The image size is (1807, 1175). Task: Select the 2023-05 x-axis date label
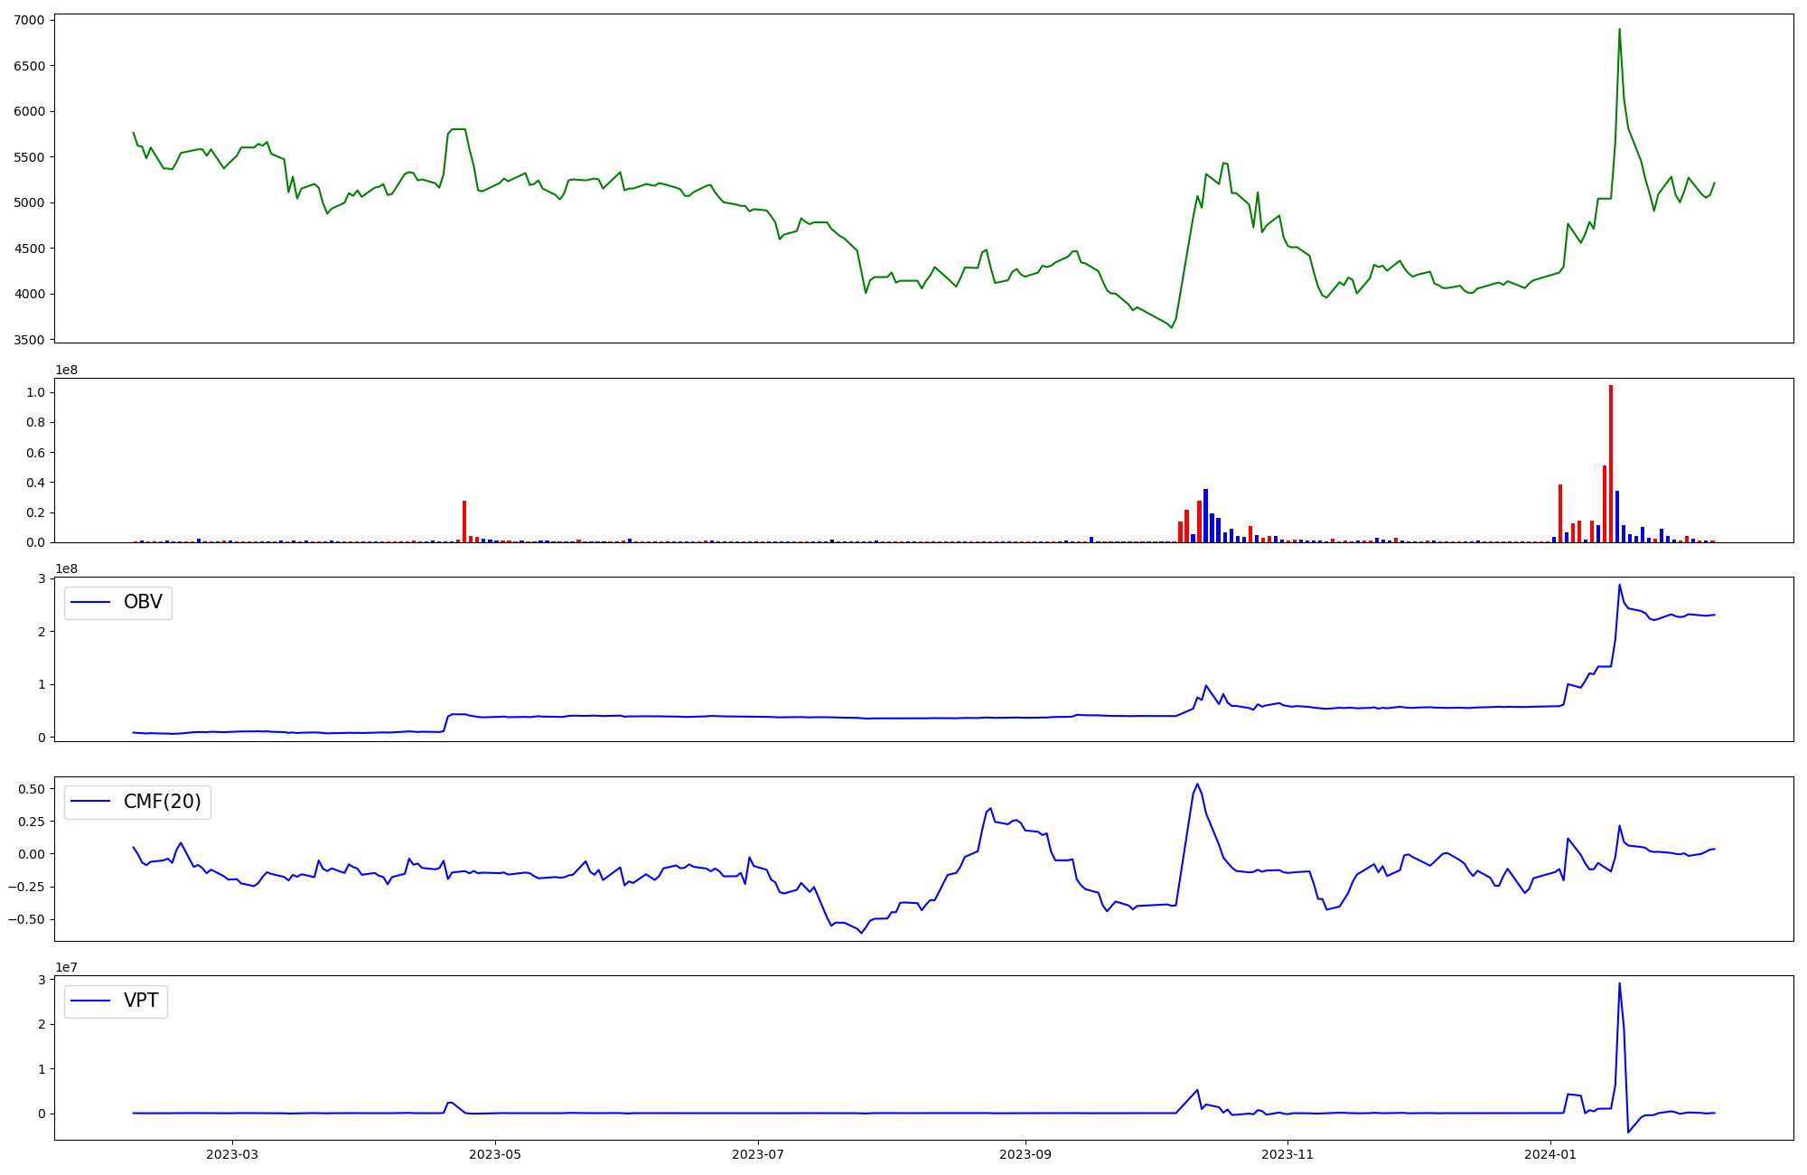tap(495, 1154)
